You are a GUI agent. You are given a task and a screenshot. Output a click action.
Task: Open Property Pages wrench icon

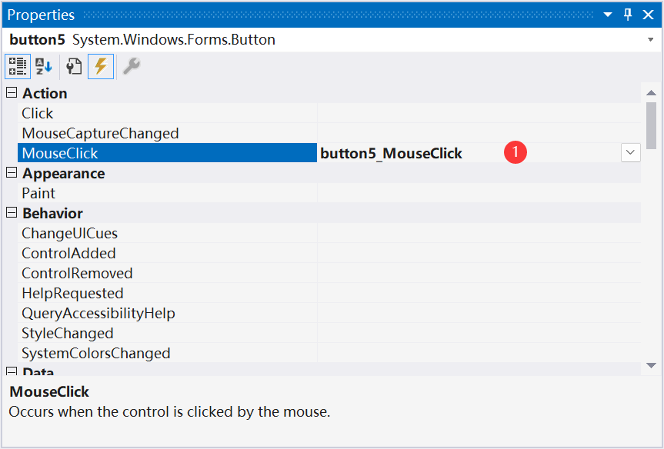(x=132, y=66)
